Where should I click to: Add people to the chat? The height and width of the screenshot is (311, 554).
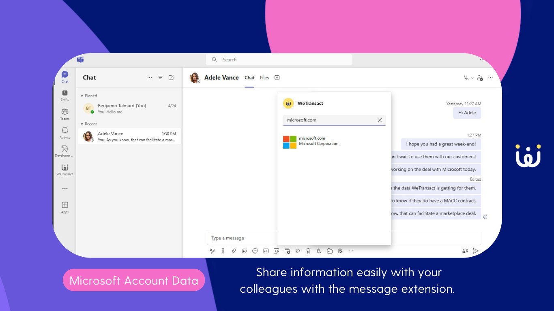point(480,78)
